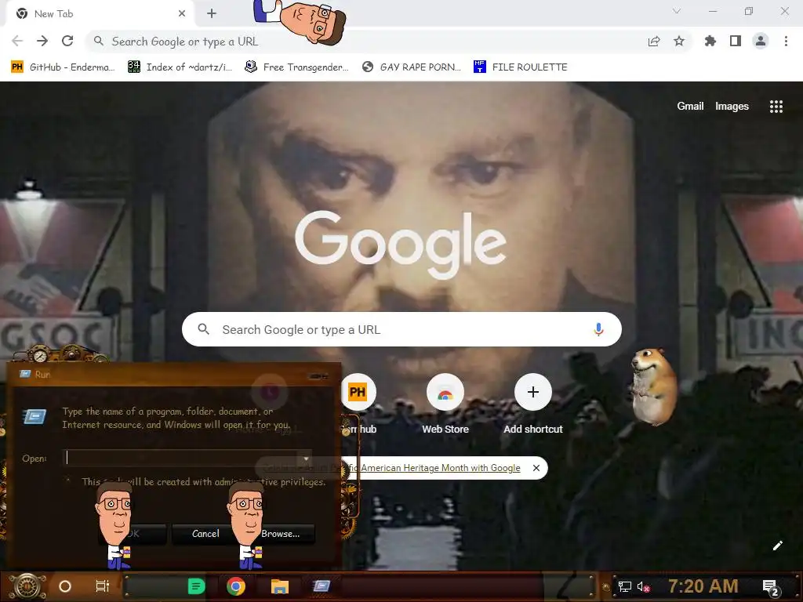Click the forward navigation arrow
This screenshot has width=803, height=602.
(42, 41)
